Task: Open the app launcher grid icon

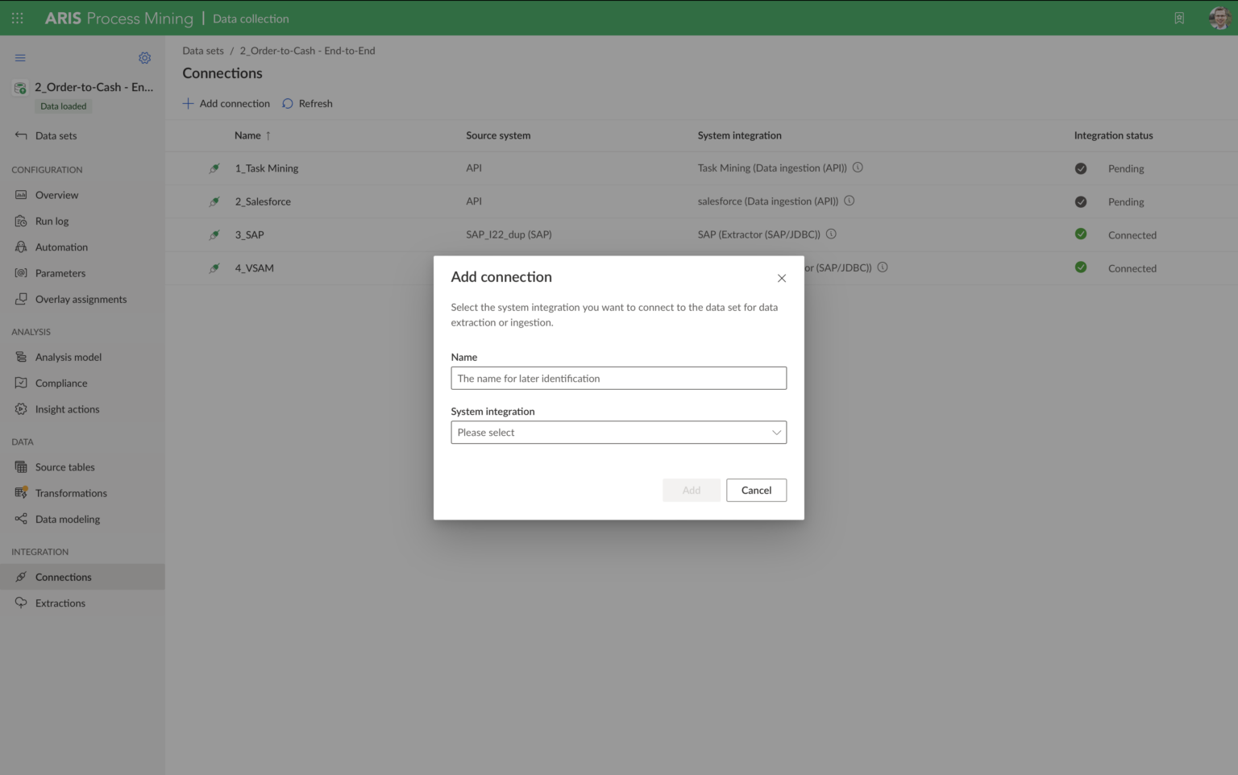Action: click(x=17, y=17)
